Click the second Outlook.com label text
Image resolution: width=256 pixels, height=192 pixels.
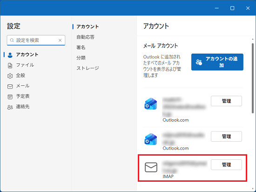click(x=175, y=148)
